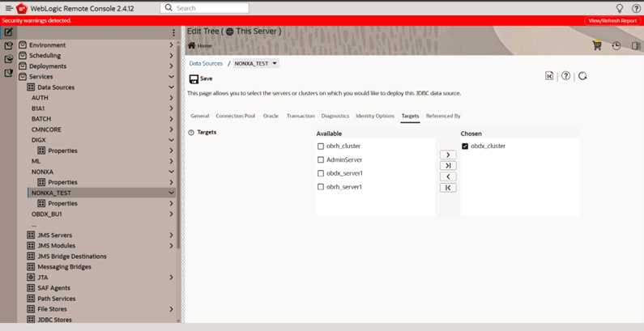Screen dimensions: 644x331
Task: Toggle the side panel icon at top right
Action: 636,46
